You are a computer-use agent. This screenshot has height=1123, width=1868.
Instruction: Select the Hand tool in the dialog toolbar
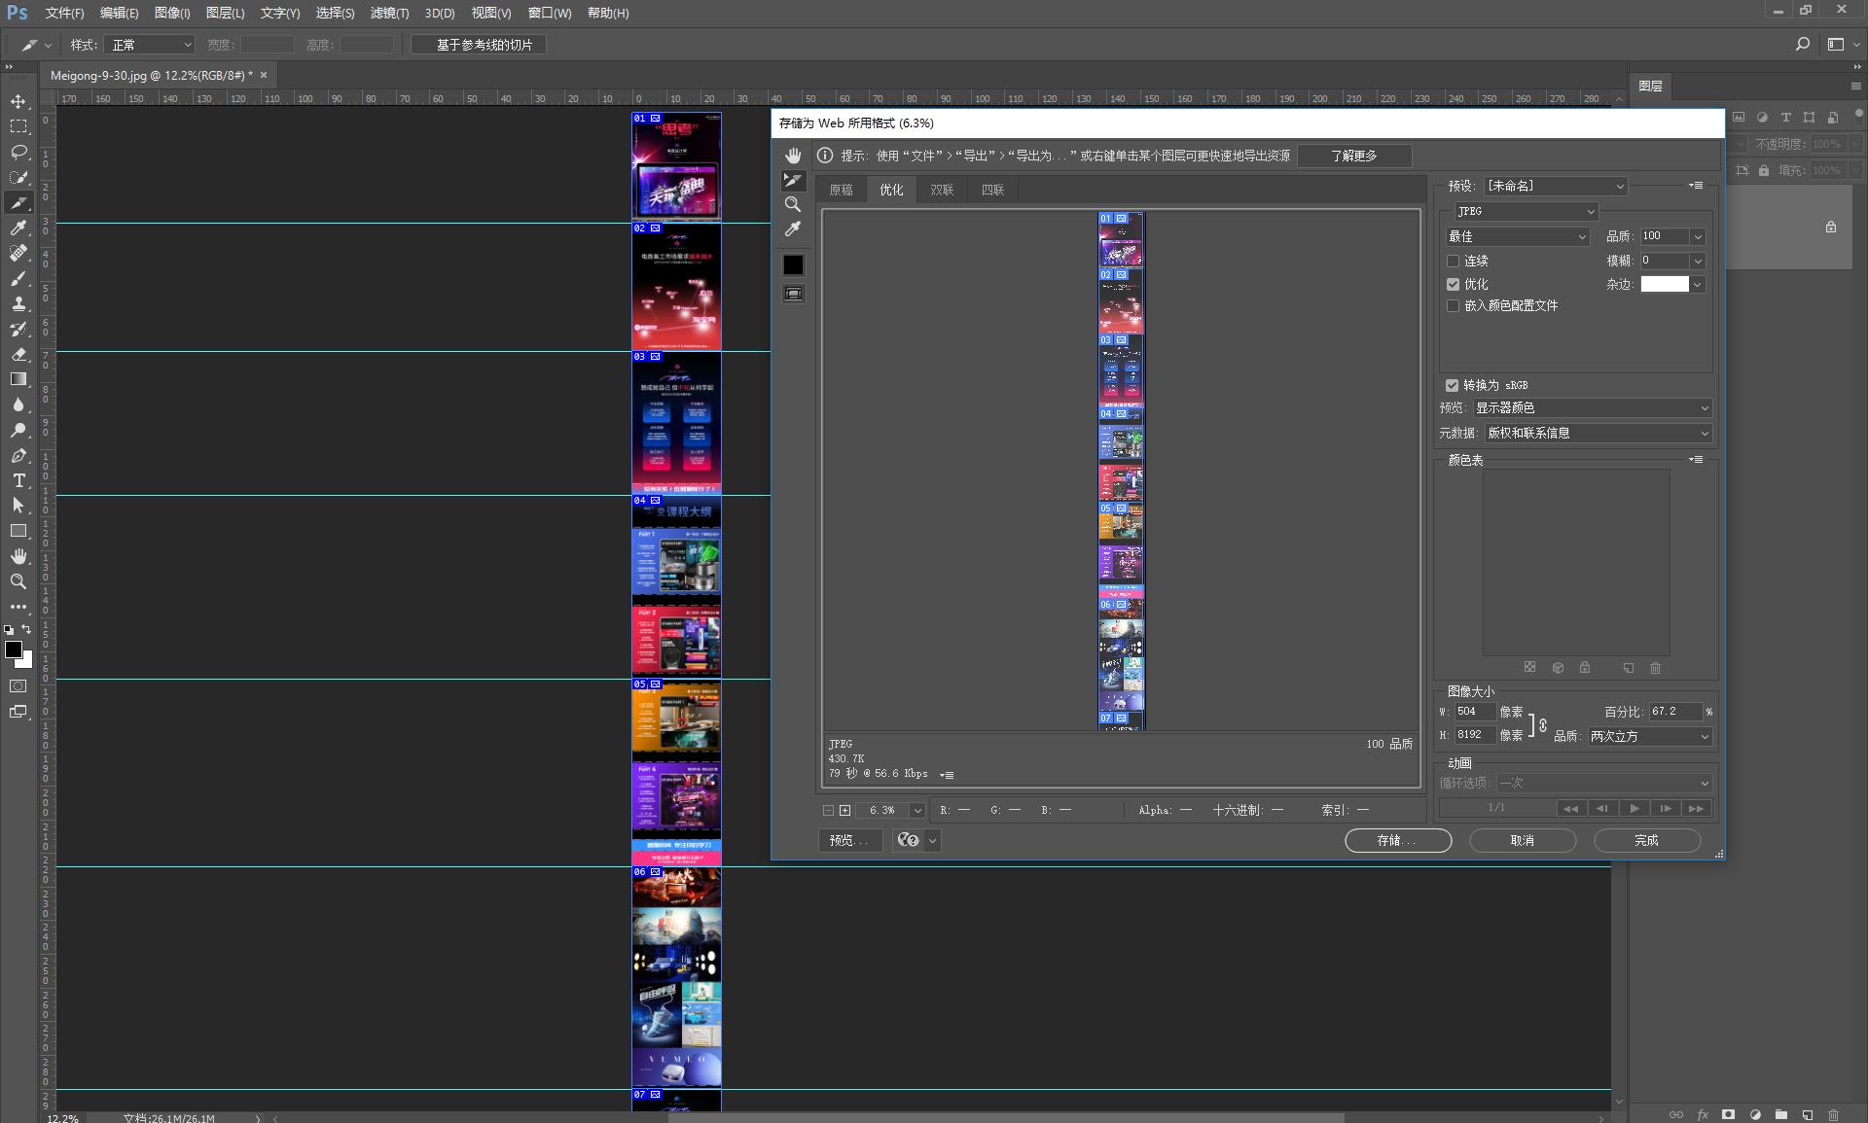(x=793, y=155)
